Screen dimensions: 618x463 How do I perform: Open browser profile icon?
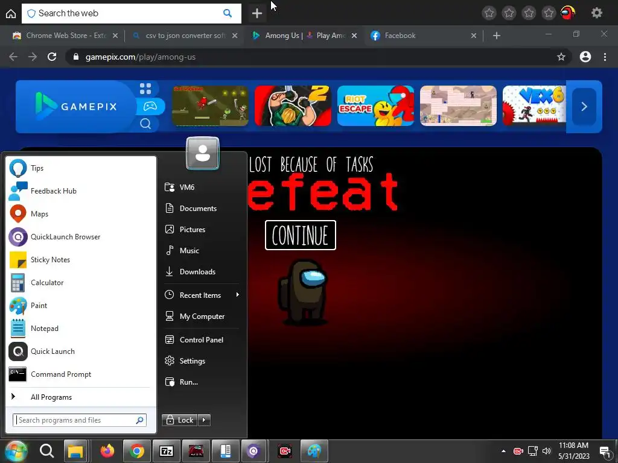coord(585,57)
